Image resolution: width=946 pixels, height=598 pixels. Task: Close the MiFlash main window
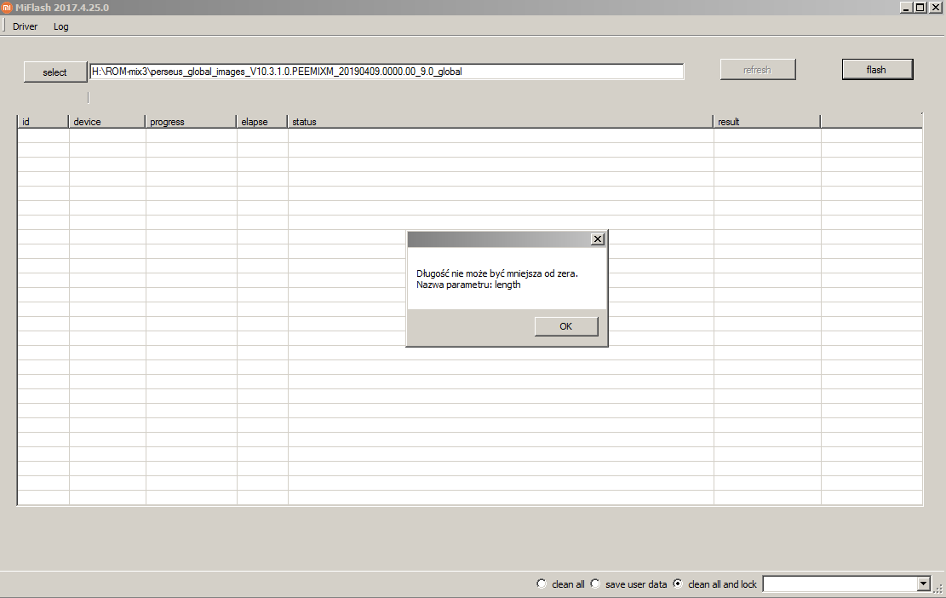(935, 8)
